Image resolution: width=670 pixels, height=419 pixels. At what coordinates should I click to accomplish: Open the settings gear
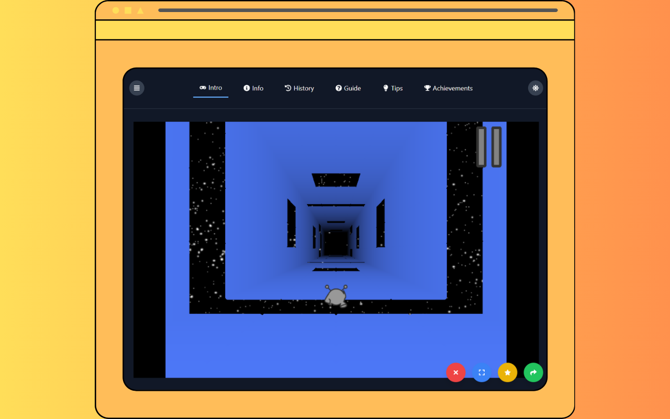click(x=535, y=87)
